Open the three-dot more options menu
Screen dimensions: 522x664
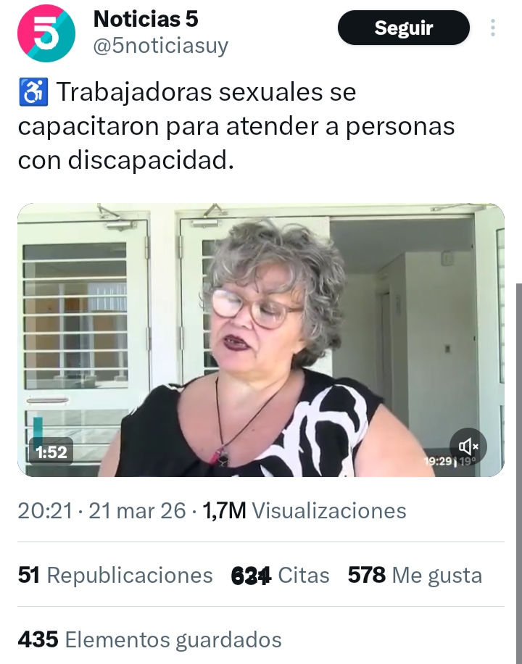(493, 28)
